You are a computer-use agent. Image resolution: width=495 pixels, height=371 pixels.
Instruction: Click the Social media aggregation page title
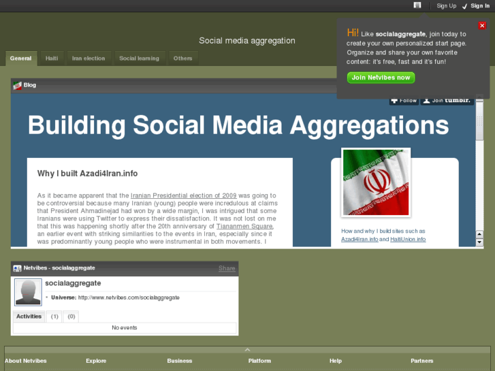coord(247,41)
